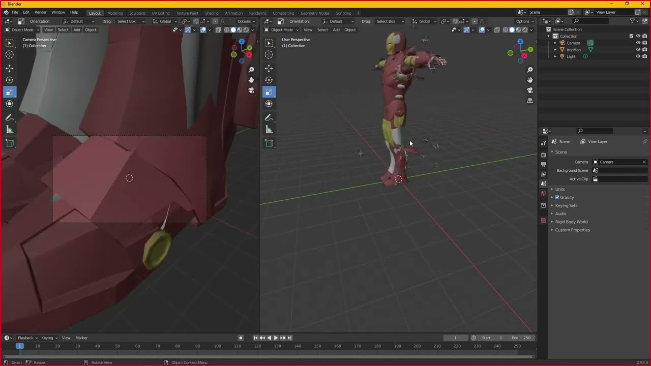Switch to the Geometry Nodes workspace tab
Viewport: 651px width, 366px height.
tap(315, 13)
